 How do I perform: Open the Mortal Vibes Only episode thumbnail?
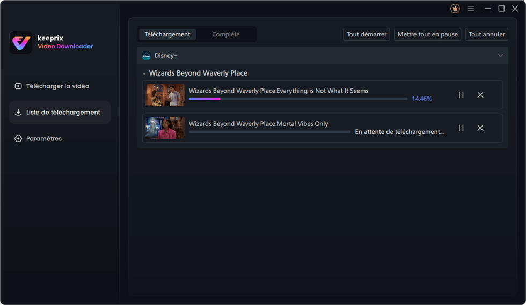point(165,128)
